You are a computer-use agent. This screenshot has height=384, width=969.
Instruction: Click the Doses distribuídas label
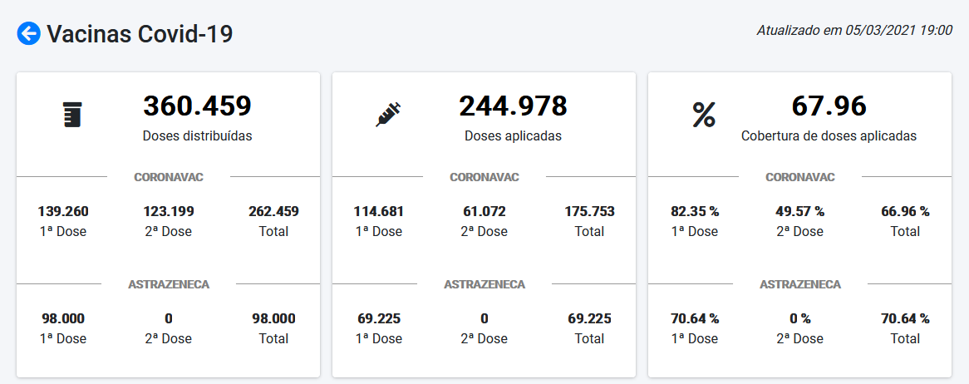tap(197, 135)
